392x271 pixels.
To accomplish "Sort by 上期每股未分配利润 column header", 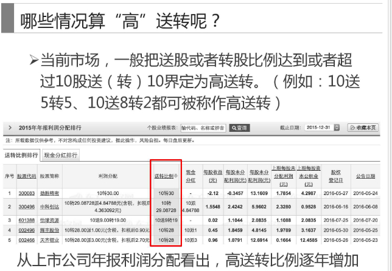I will click(284, 176).
